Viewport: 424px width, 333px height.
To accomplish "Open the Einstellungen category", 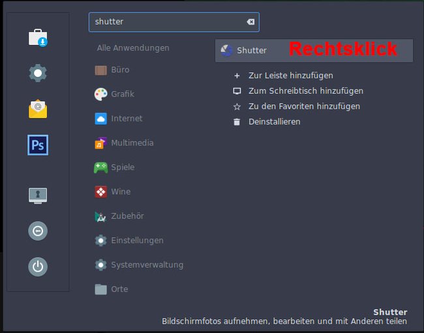I will (x=129, y=240).
